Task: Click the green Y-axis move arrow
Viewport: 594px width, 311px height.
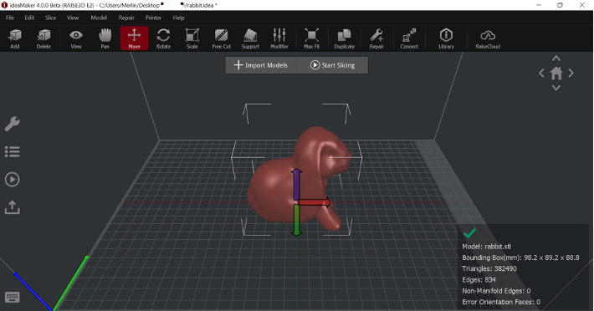Action: pos(297,220)
